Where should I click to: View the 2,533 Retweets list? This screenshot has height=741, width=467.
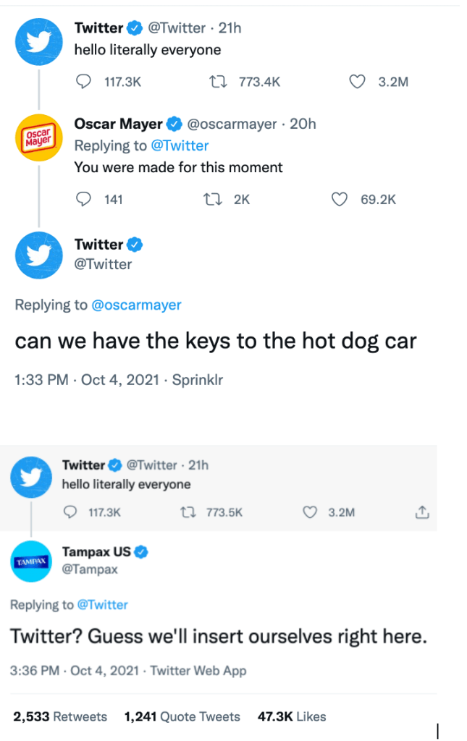(60, 716)
